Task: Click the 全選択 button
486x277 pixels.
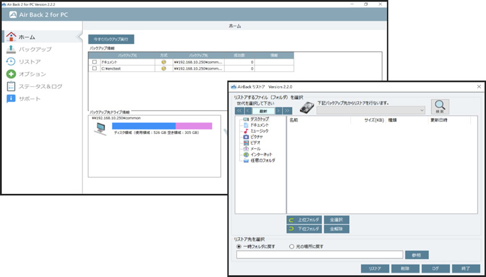Action: pos(337,220)
